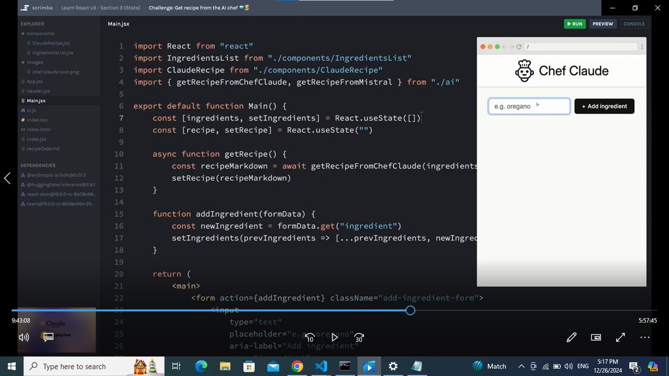Select the Main.jsx editor tab
Image resolution: width=669 pixels, height=376 pixels.
[118, 24]
